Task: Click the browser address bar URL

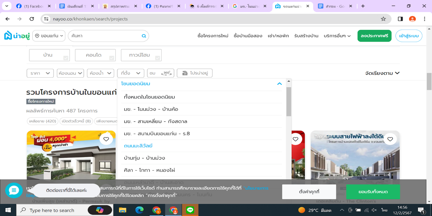Action: 90,19
